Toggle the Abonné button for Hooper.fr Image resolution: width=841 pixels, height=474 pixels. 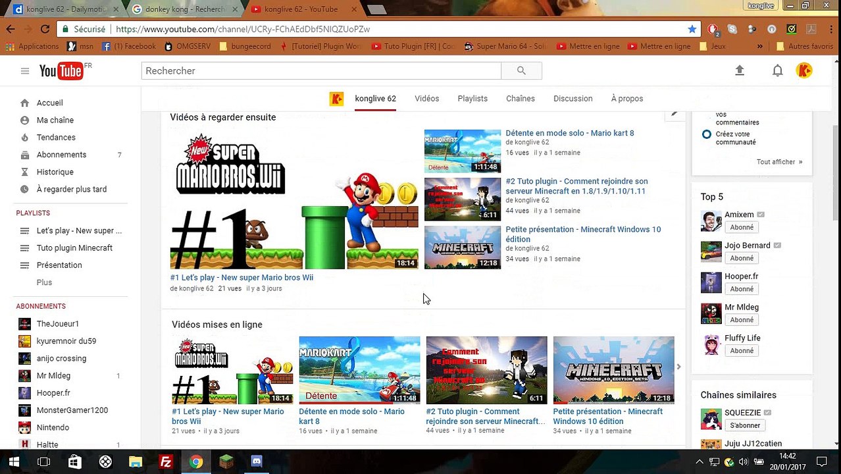click(x=742, y=289)
